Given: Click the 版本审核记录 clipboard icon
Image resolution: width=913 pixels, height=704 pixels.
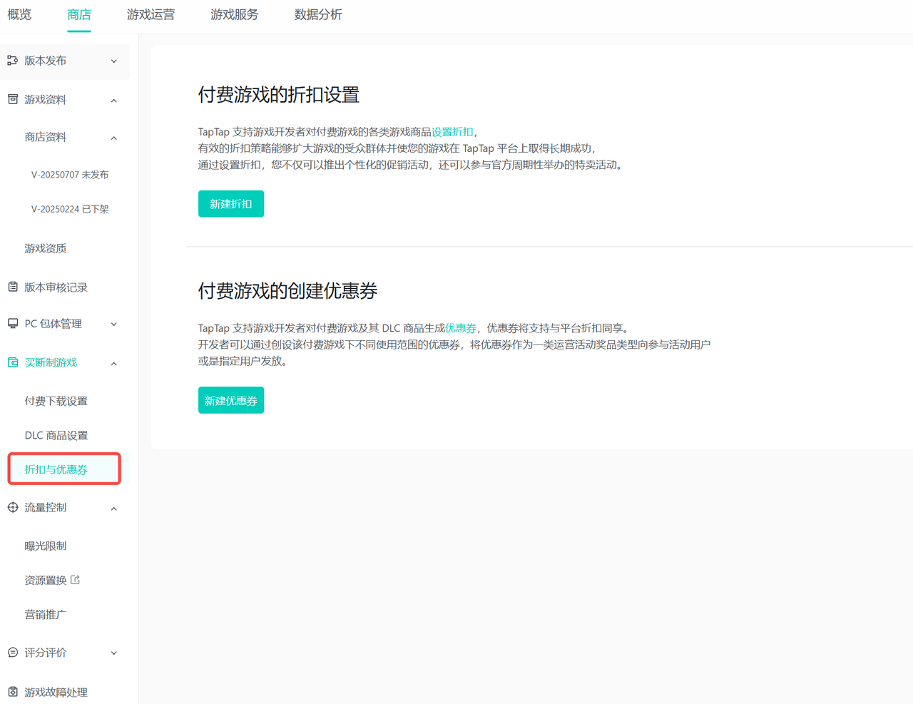Looking at the screenshot, I should (13, 287).
